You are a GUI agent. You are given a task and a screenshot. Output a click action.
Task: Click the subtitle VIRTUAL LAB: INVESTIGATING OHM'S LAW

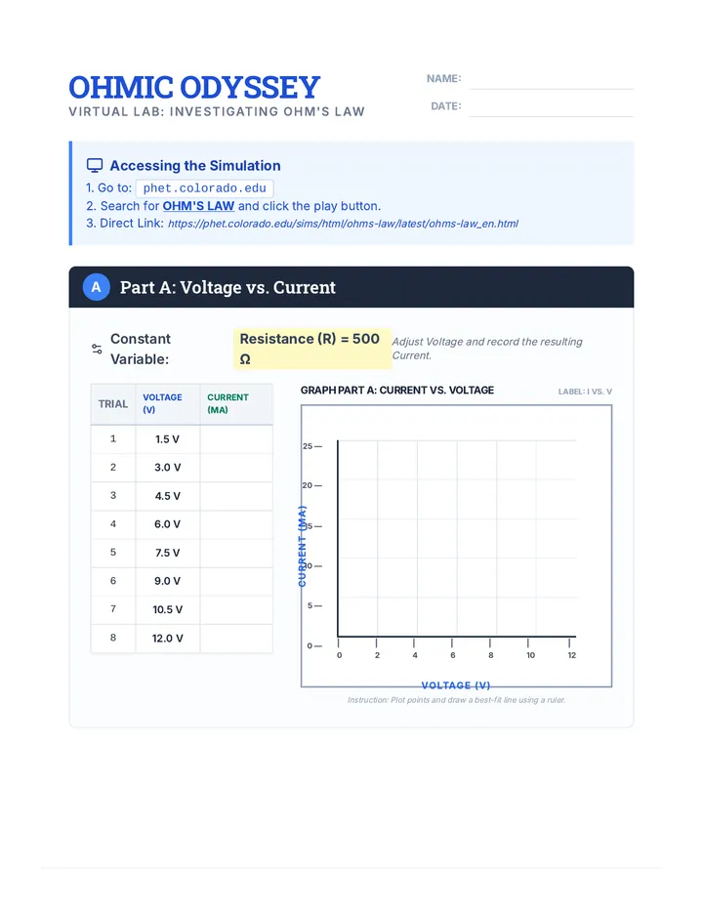point(217,111)
